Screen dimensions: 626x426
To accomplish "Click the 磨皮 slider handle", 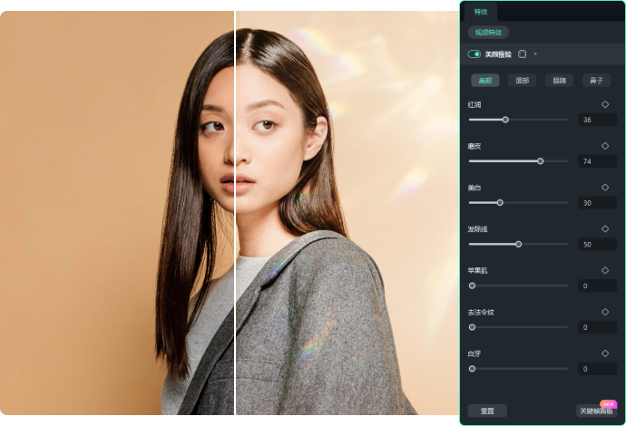I will pos(540,161).
